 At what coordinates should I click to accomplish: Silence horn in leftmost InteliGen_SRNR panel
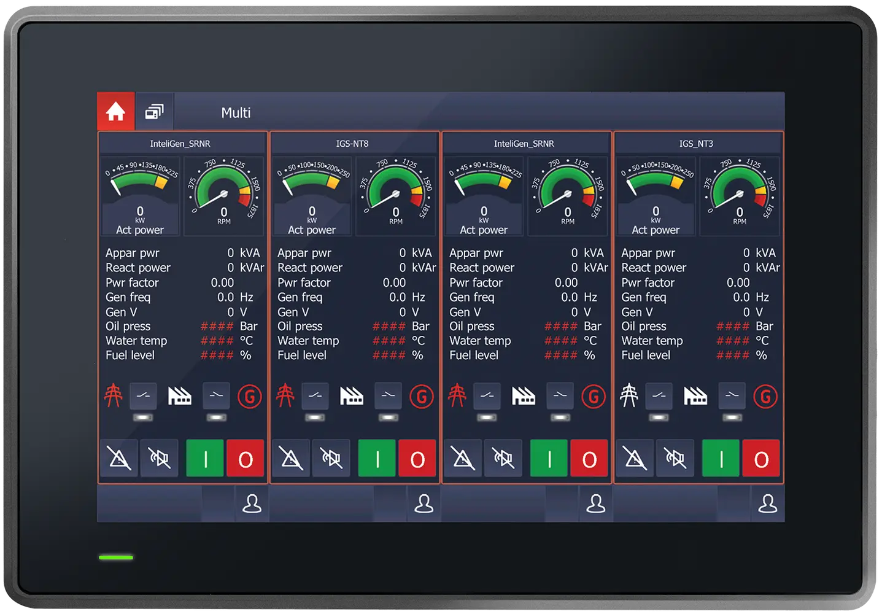(160, 458)
